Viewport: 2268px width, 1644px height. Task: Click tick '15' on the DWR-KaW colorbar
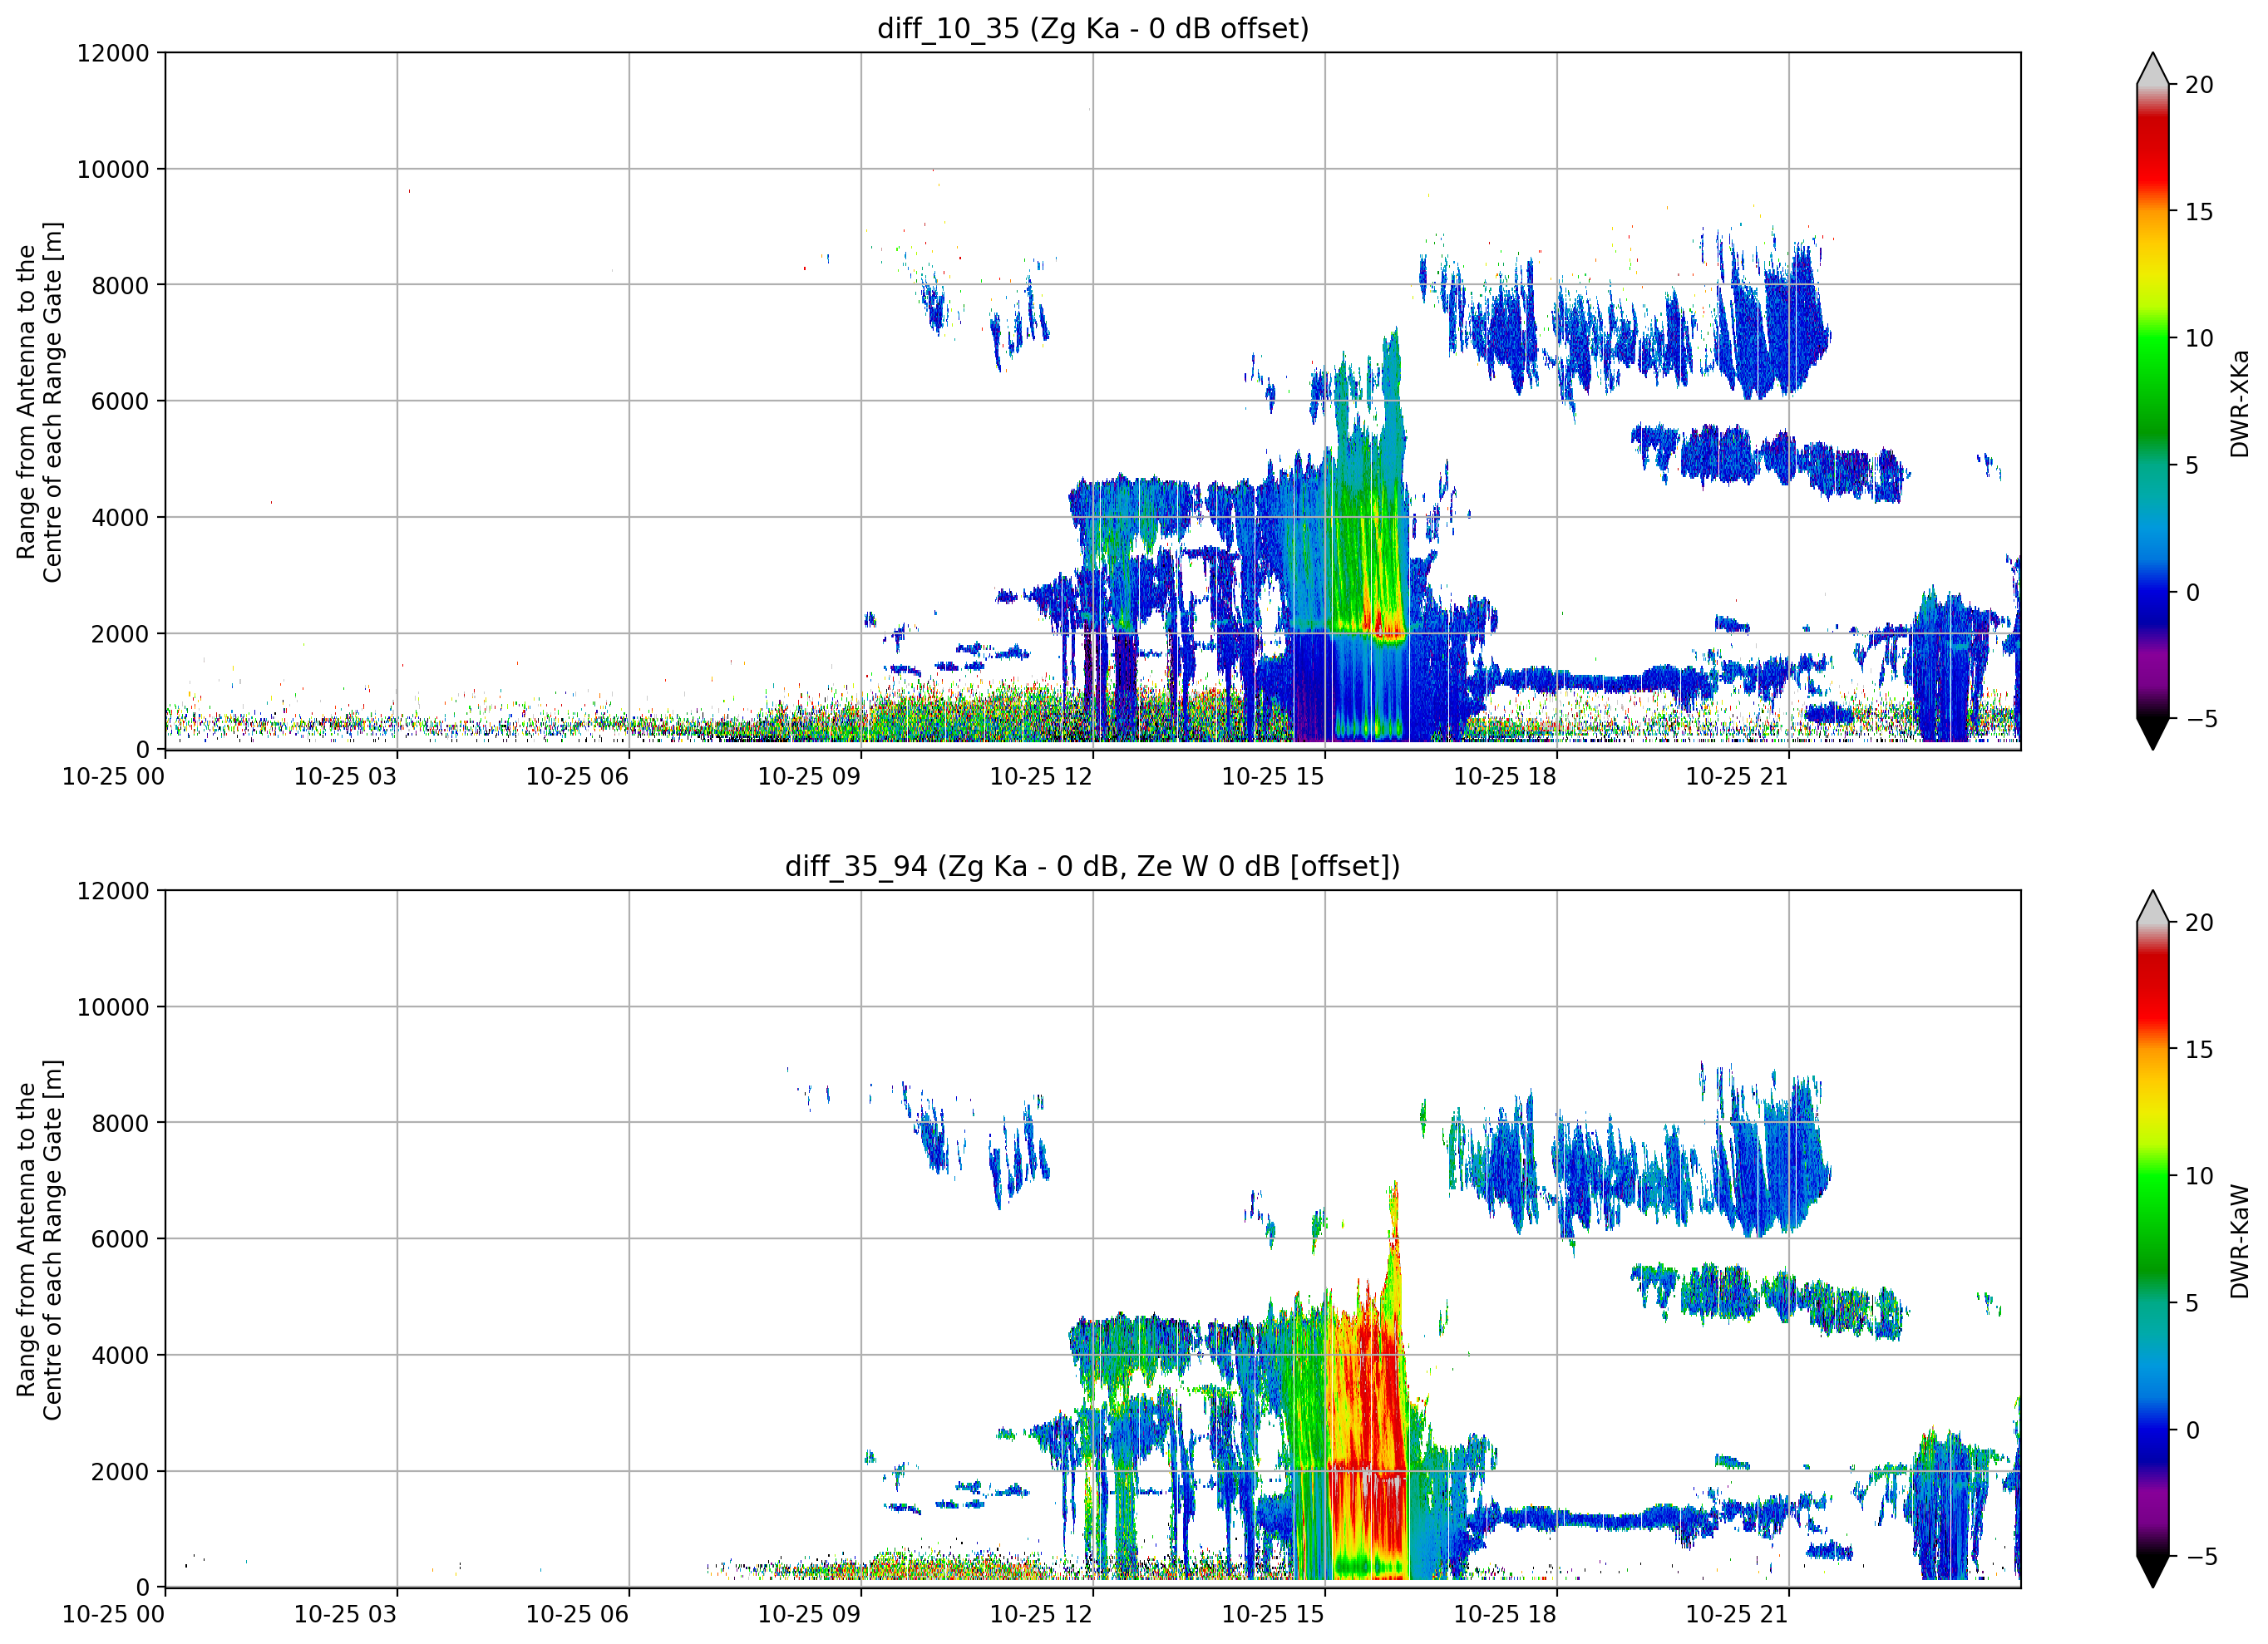[x=2199, y=1049]
